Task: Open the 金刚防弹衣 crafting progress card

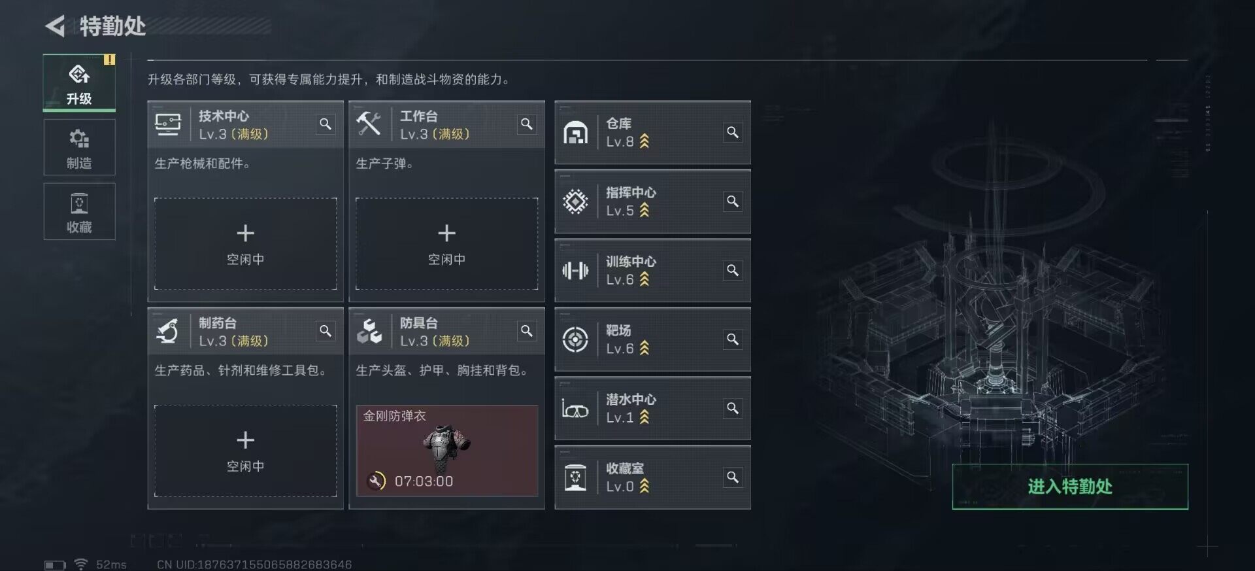Action: [447, 451]
